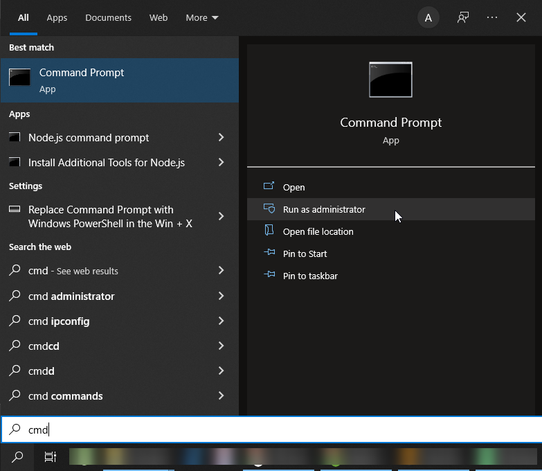Expand arrow for 'cmdcd'
This screenshot has height=471, width=542.
click(x=222, y=346)
